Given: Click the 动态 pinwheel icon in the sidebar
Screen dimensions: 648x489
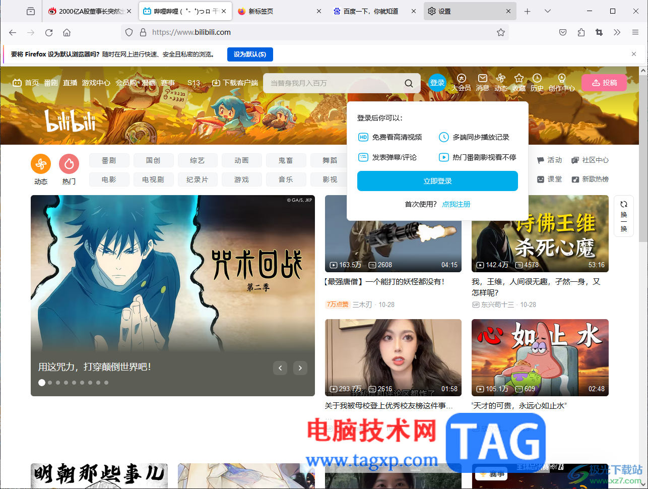Looking at the screenshot, I should (41, 163).
